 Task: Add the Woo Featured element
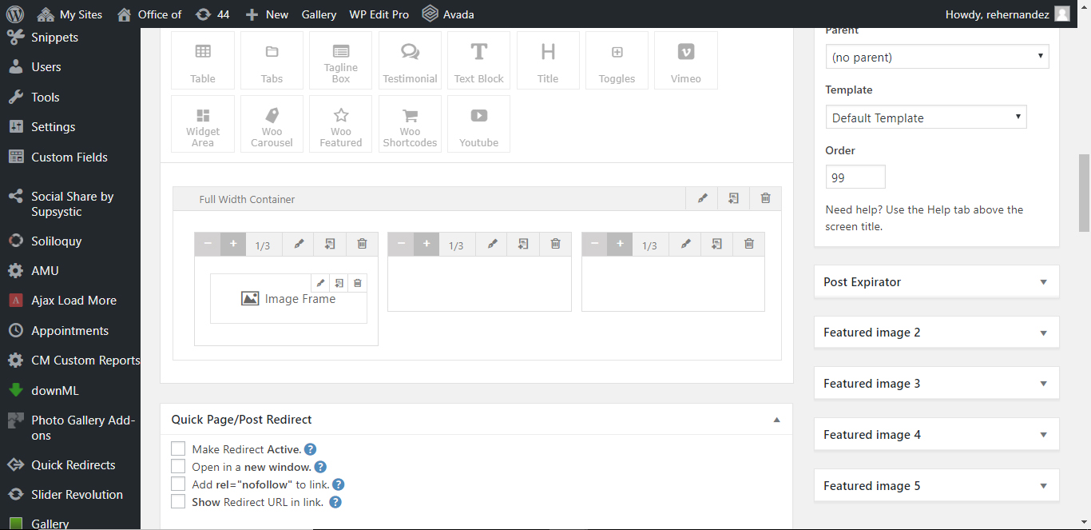tap(341, 124)
